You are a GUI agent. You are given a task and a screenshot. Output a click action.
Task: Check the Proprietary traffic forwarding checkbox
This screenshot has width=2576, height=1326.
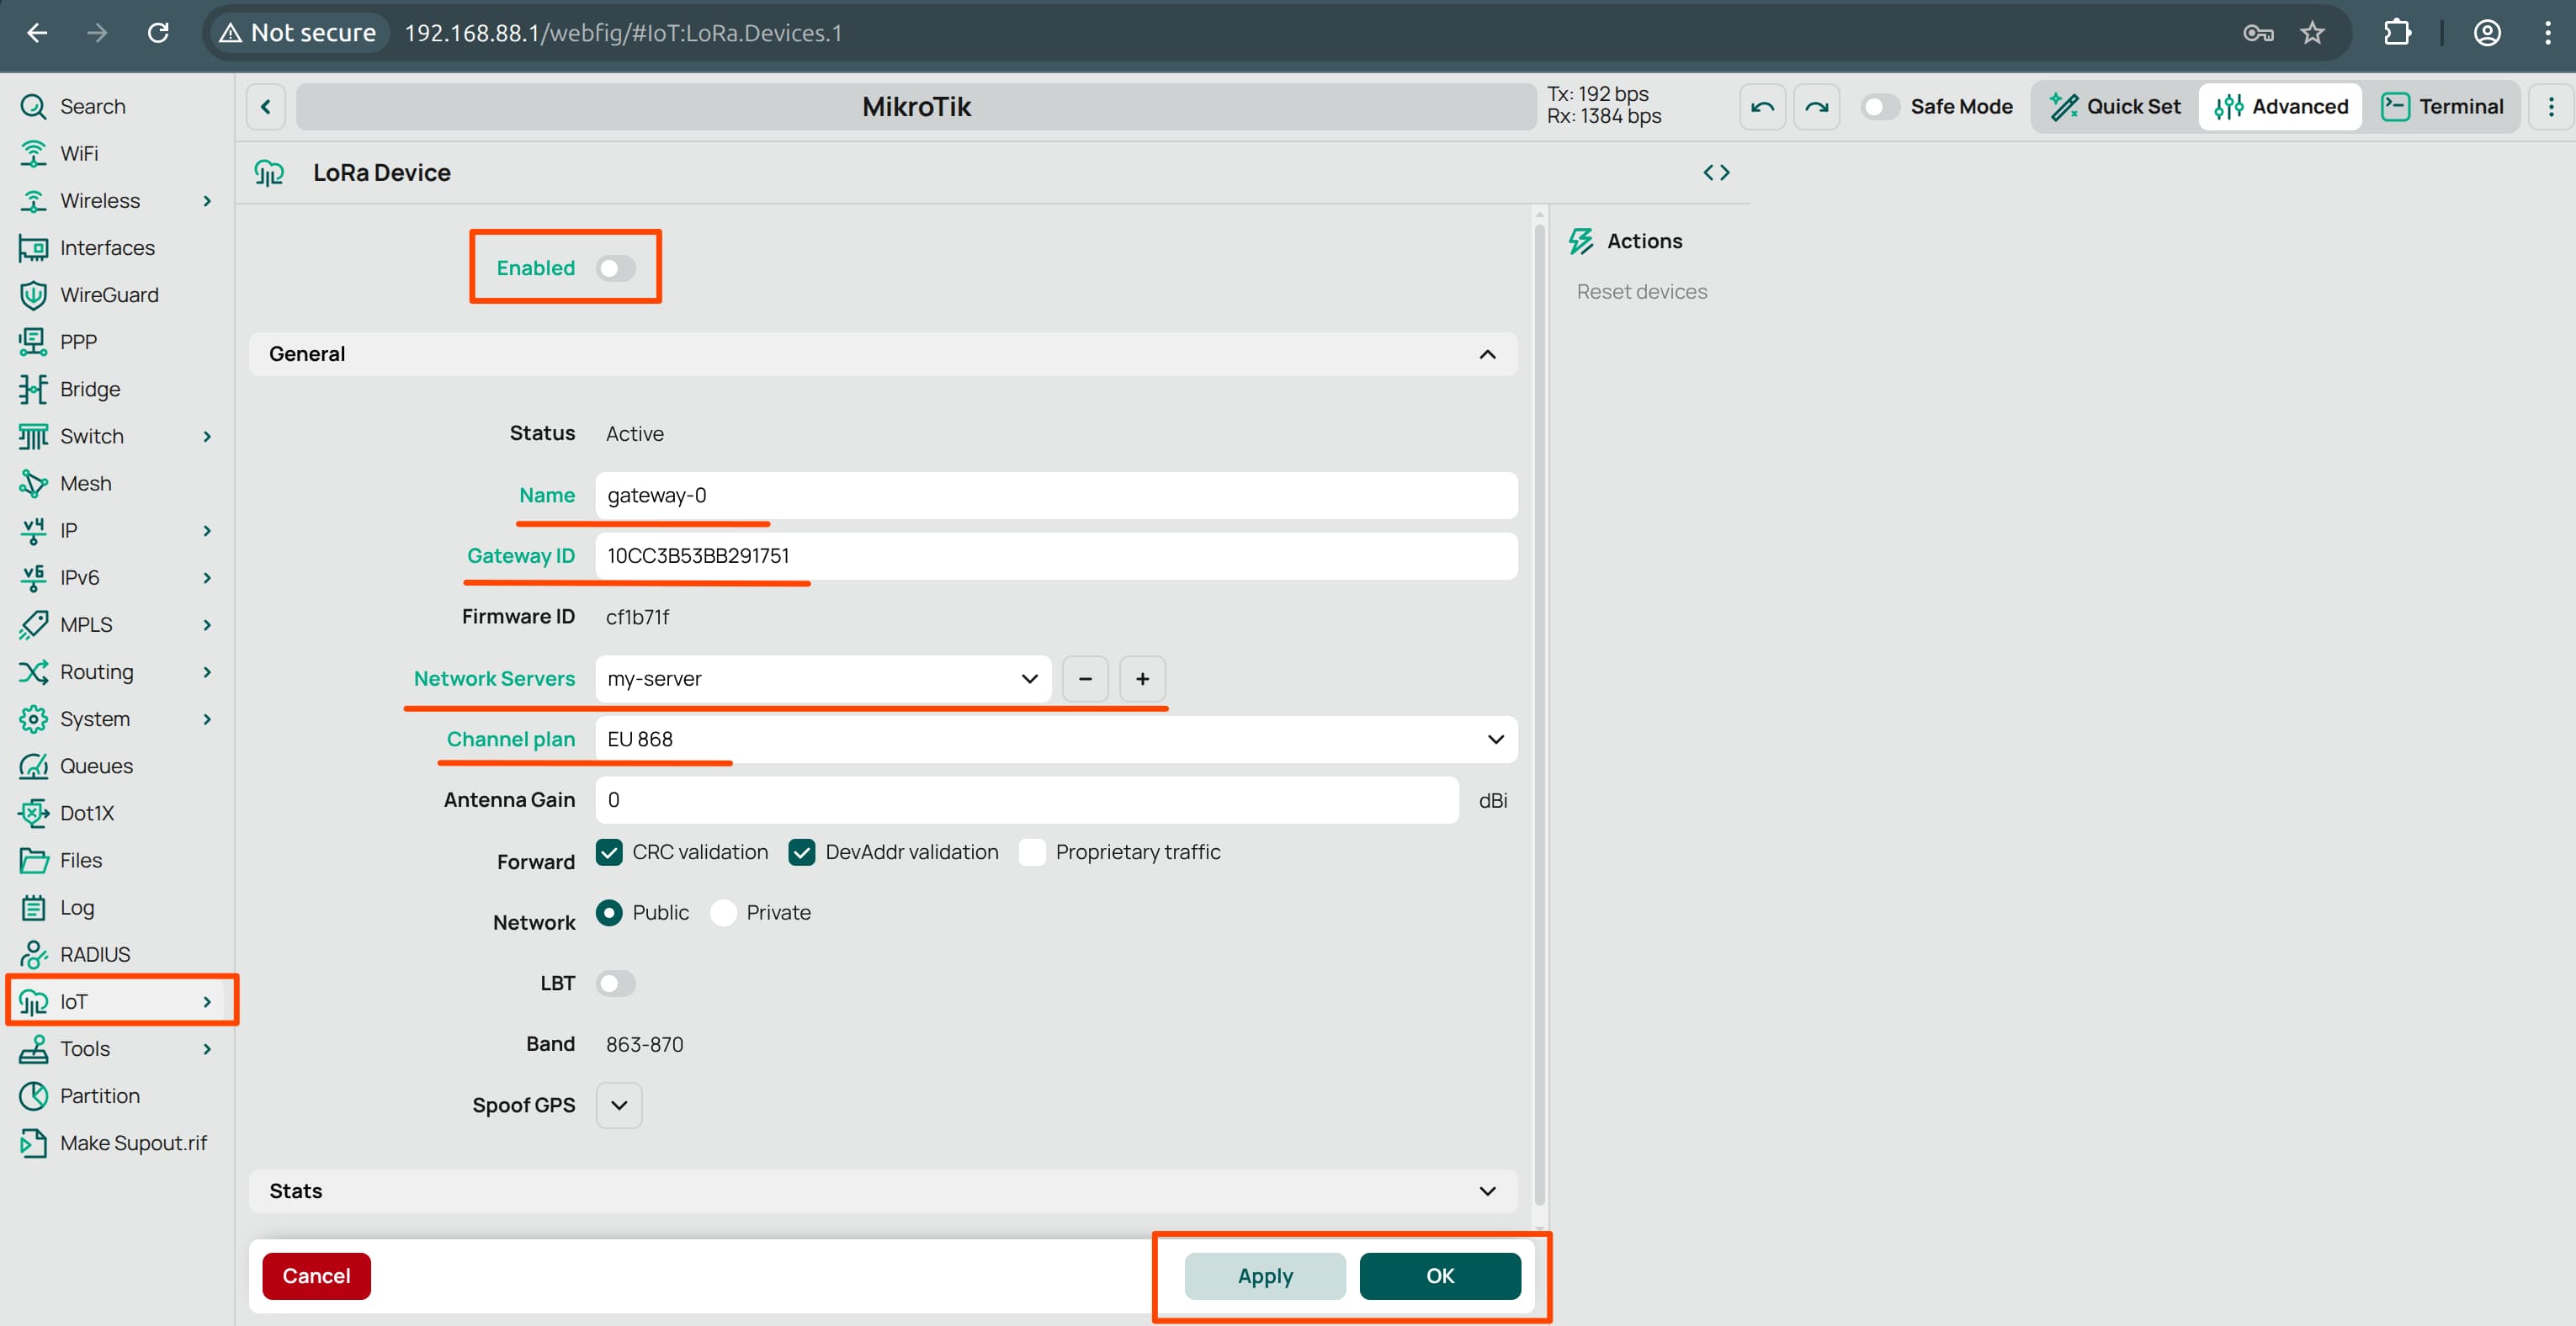pos(1031,851)
